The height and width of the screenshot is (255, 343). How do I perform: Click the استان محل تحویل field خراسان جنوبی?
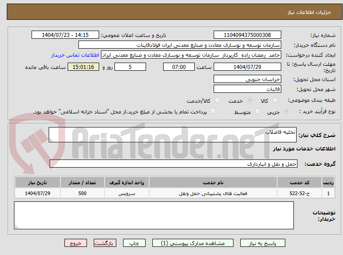(247, 79)
